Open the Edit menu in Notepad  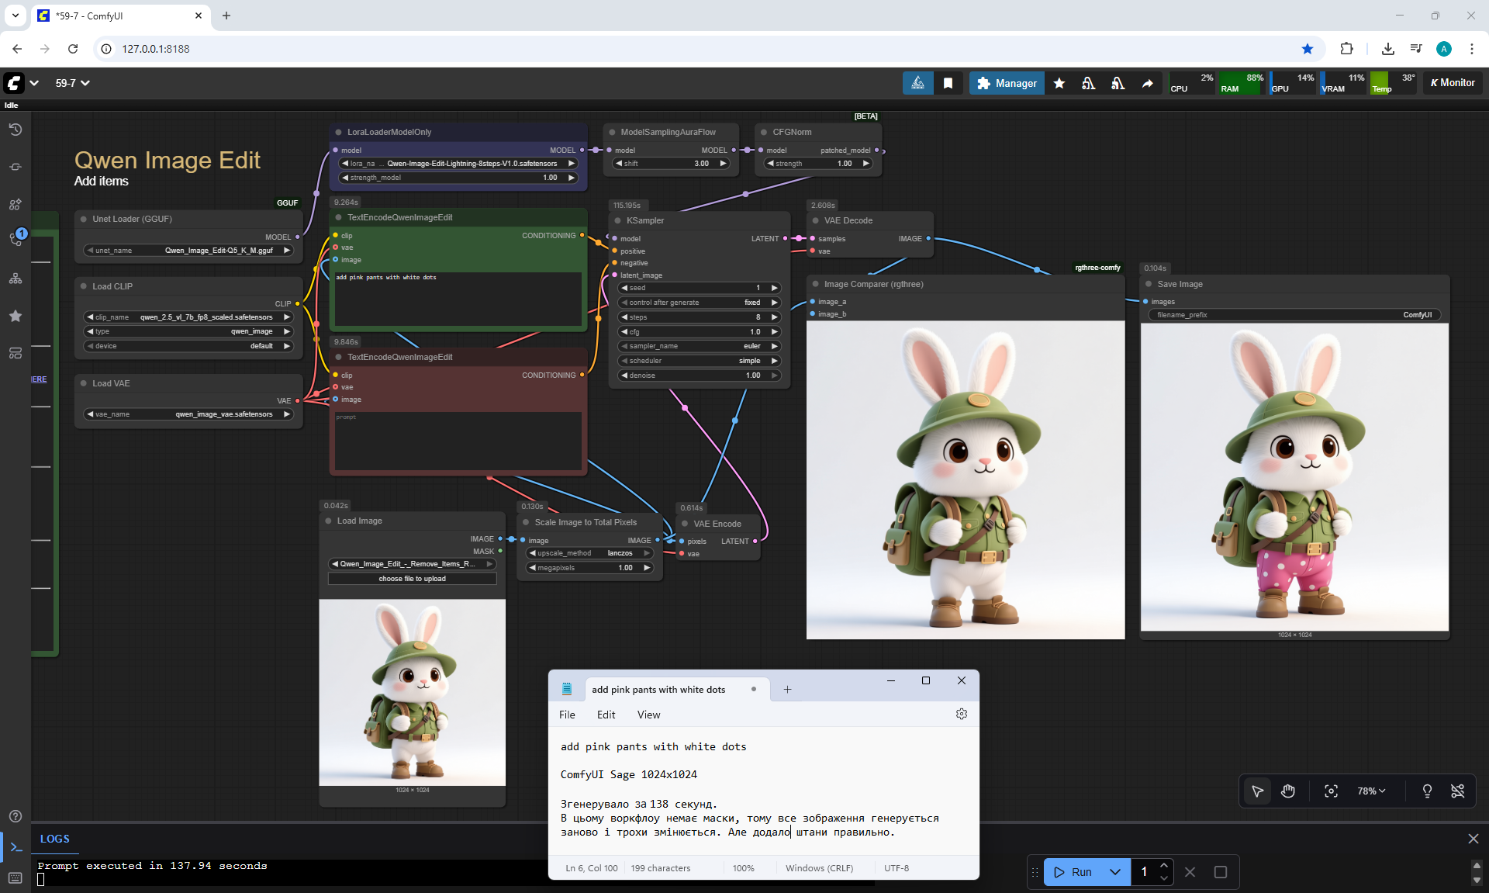606,715
